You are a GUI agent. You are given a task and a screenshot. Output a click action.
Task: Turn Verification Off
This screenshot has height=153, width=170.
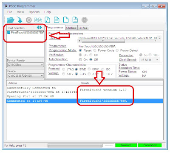(x=91, y=55)
